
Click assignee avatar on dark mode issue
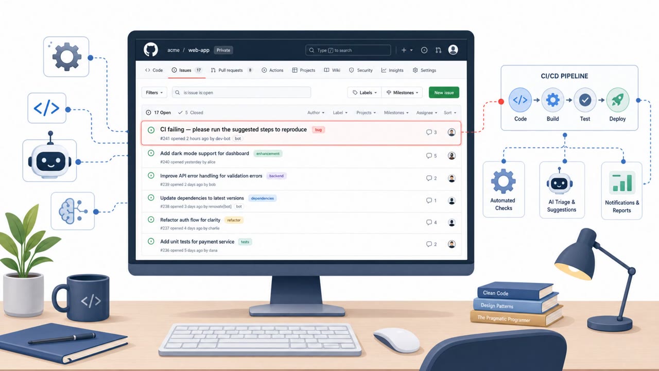click(x=452, y=156)
